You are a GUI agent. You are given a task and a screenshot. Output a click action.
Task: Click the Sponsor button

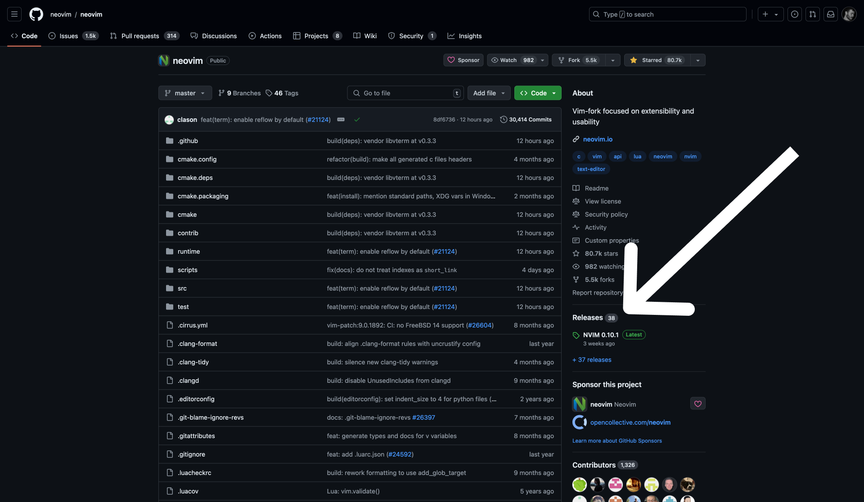pos(463,60)
